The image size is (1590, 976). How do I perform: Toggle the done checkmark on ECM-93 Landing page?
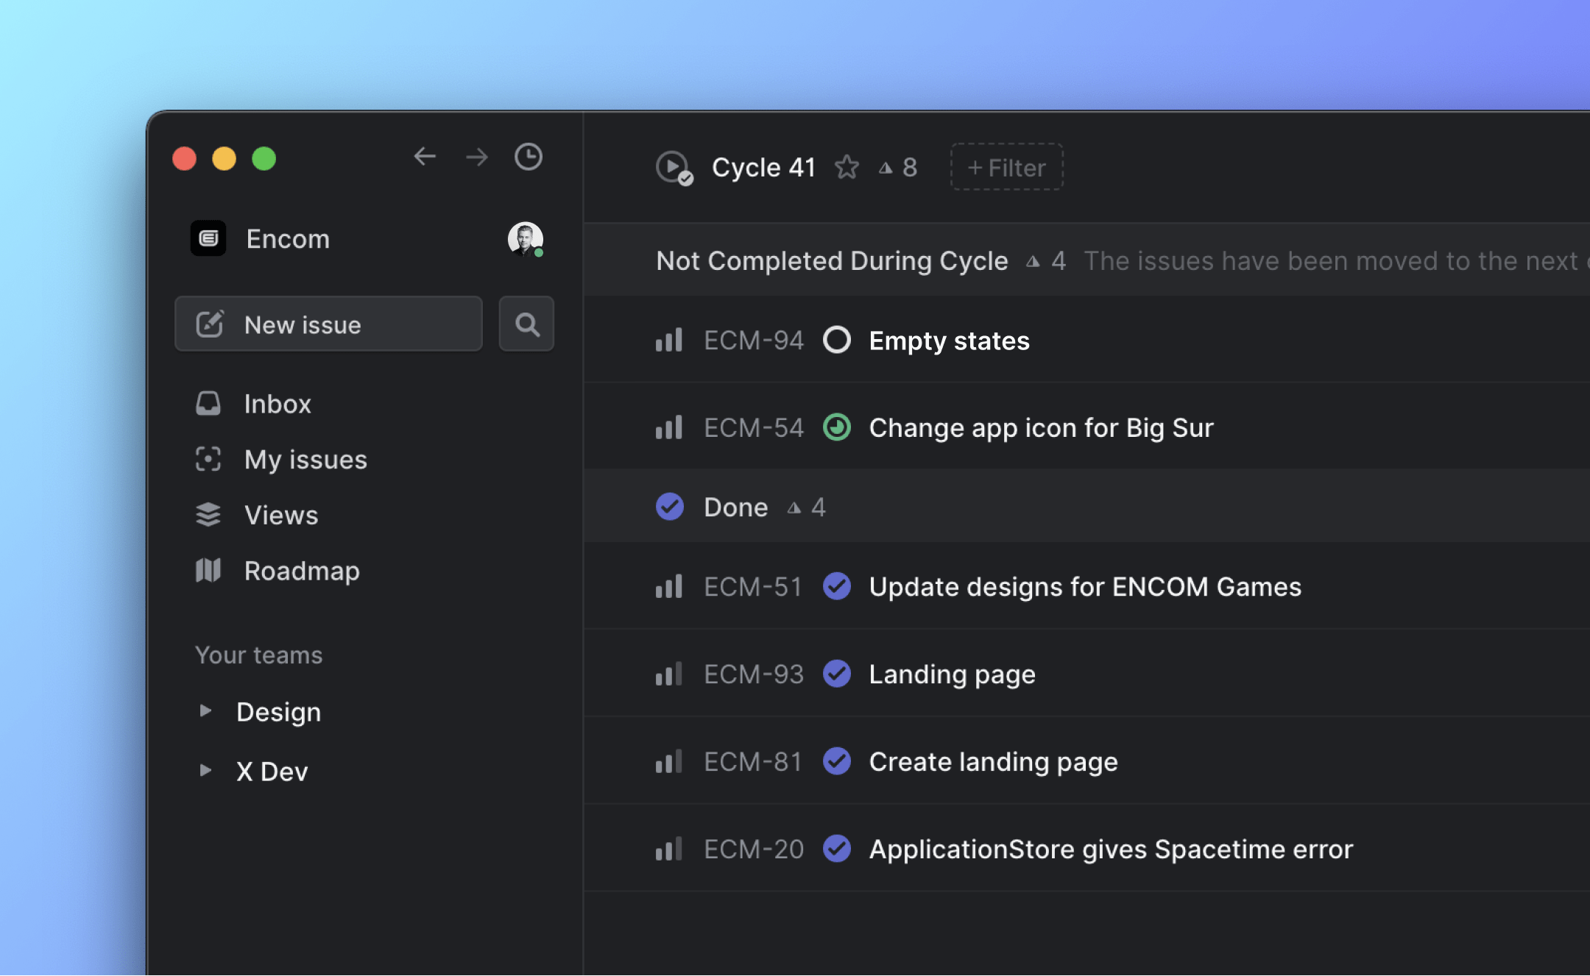tap(836, 674)
